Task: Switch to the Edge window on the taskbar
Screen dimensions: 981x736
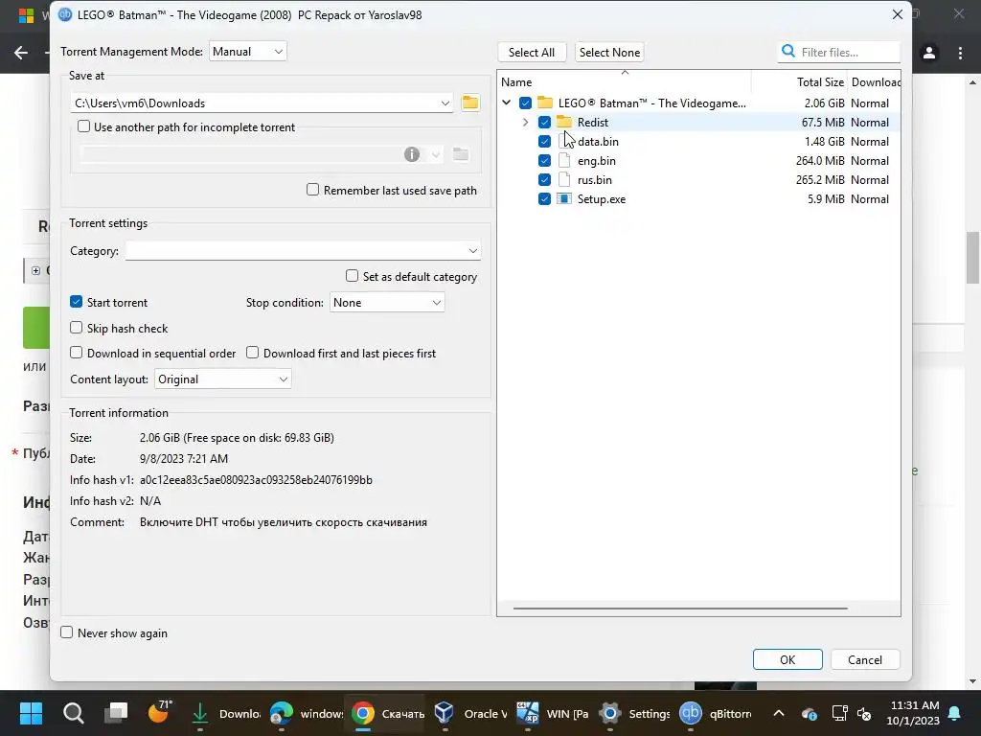Action: tap(307, 713)
